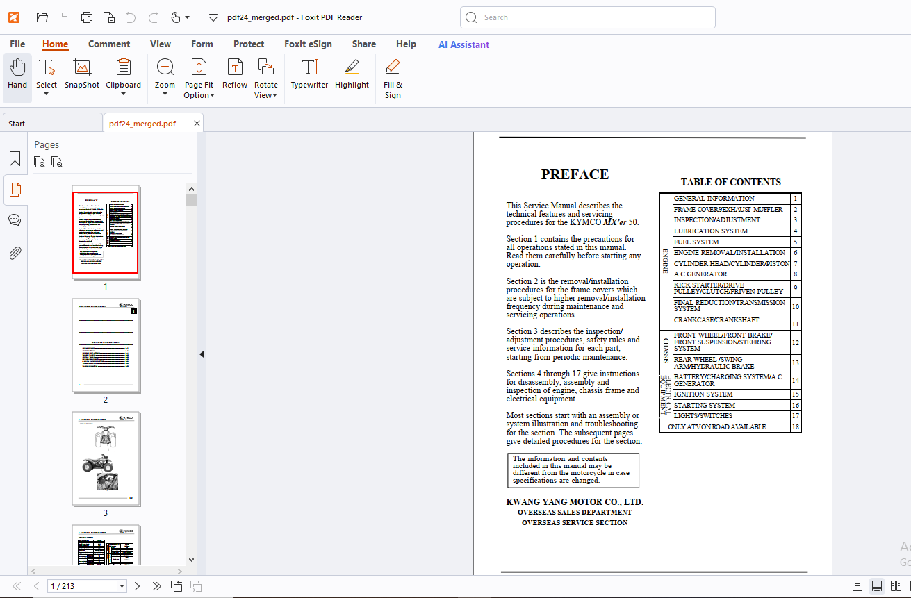The image size is (911, 598).
Task: Open the Foxit eSign tab
Action: click(308, 44)
